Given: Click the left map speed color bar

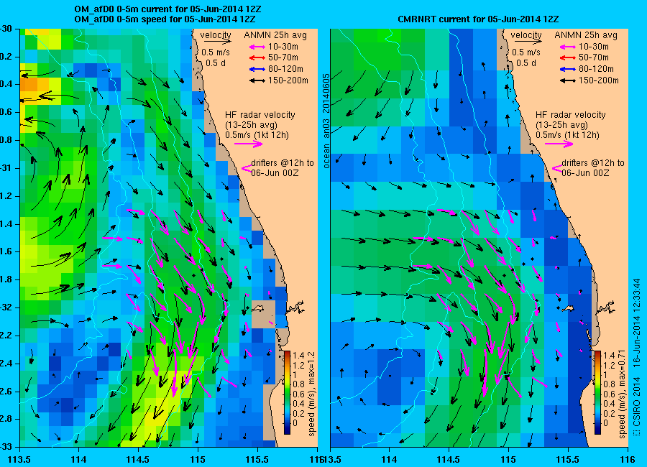Looking at the screenshot, I should pos(287,392).
